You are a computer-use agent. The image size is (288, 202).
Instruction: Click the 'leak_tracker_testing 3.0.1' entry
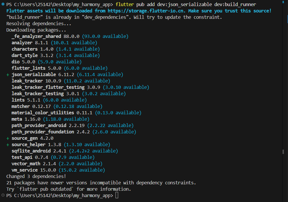(45, 94)
